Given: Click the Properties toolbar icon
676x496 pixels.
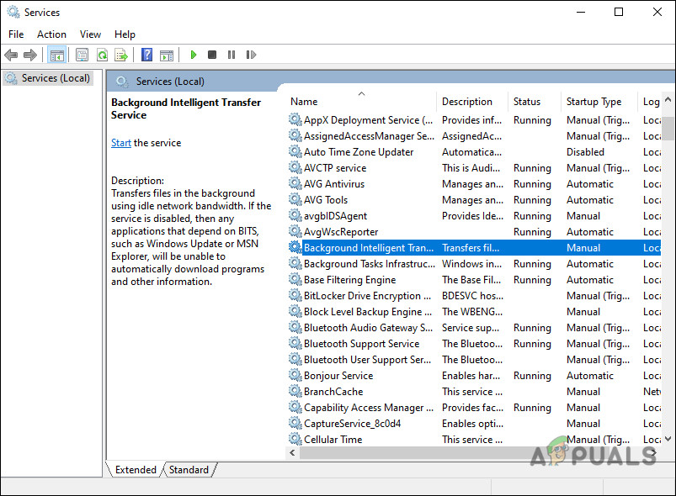Looking at the screenshot, I should [x=82, y=55].
